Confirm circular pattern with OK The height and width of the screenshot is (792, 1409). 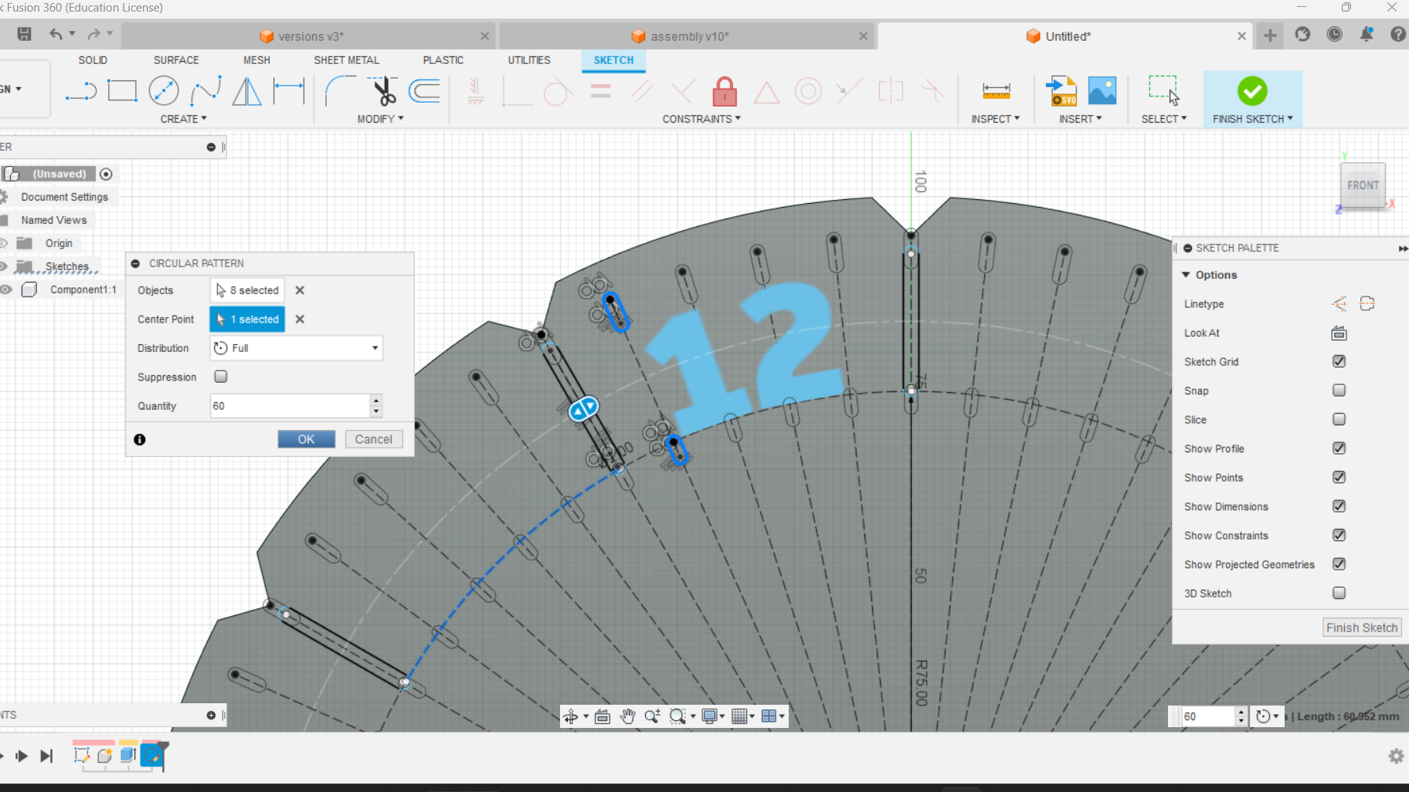pos(306,439)
